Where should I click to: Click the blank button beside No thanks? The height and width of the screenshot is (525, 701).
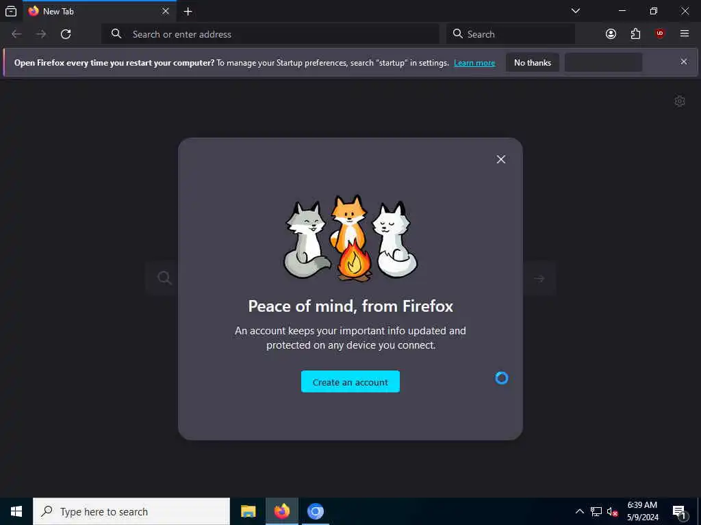tap(604, 62)
